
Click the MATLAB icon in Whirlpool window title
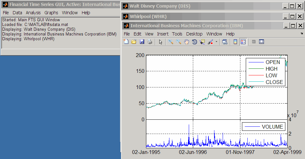pos(126,16)
